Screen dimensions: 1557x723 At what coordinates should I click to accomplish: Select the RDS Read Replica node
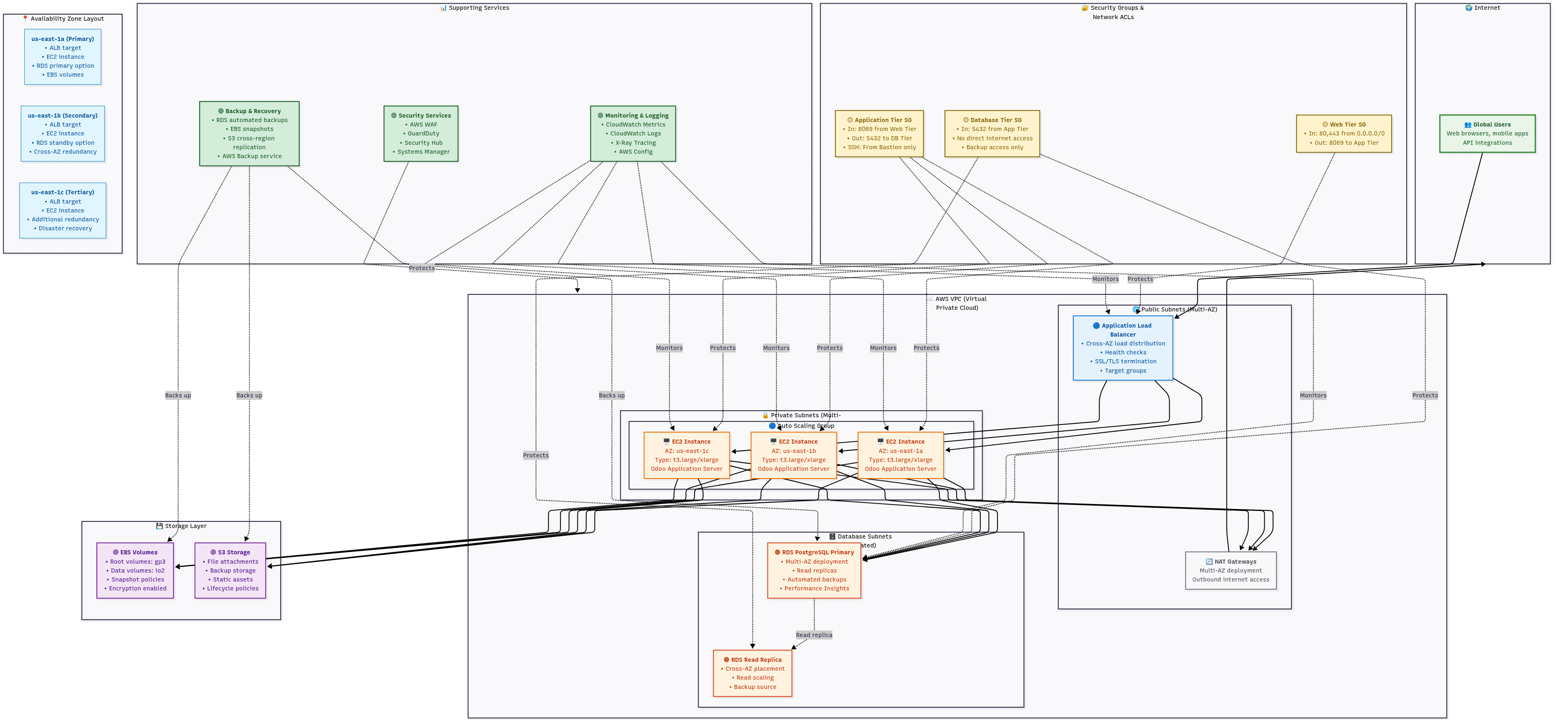pos(752,673)
